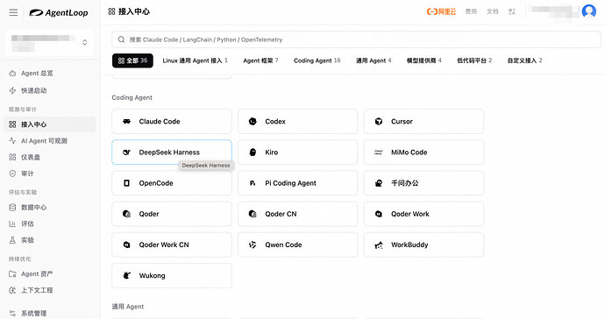The width and height of the screenshot is (605, 319).
Task: Open 数据中心 in sidebar
Action: (50, 207)
